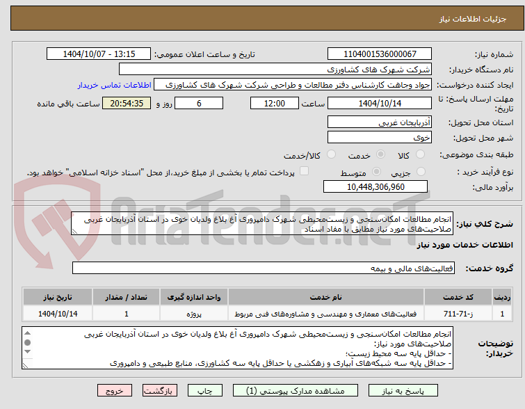Click resize grip of توضیحات خریدار box
The width and height of the screenshot is (525, 409).
tap(25, 365)
